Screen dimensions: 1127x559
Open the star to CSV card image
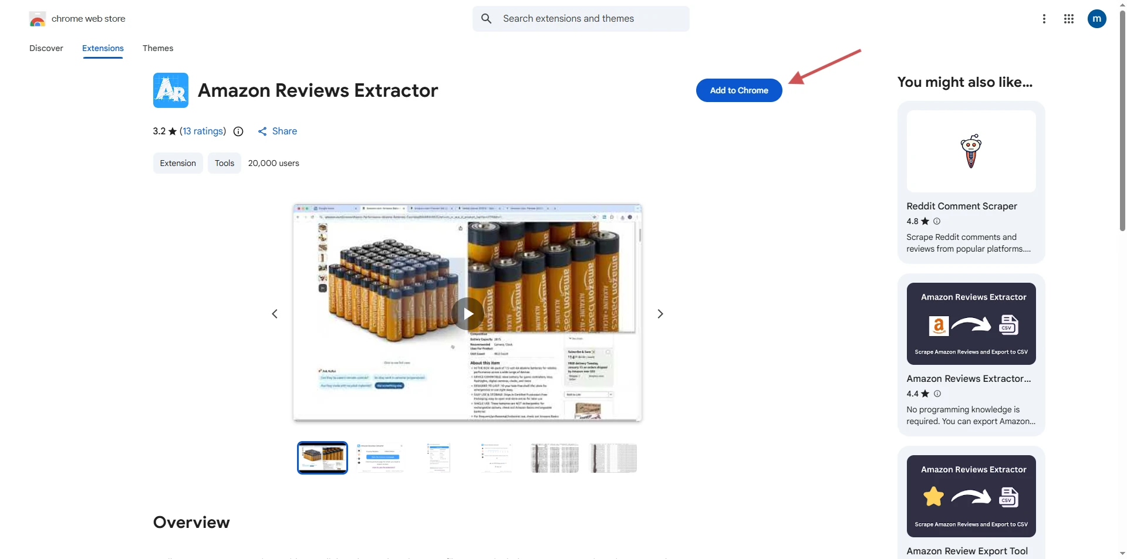971,496
